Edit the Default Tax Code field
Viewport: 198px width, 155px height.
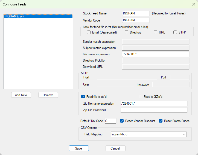tap(110, 121)
